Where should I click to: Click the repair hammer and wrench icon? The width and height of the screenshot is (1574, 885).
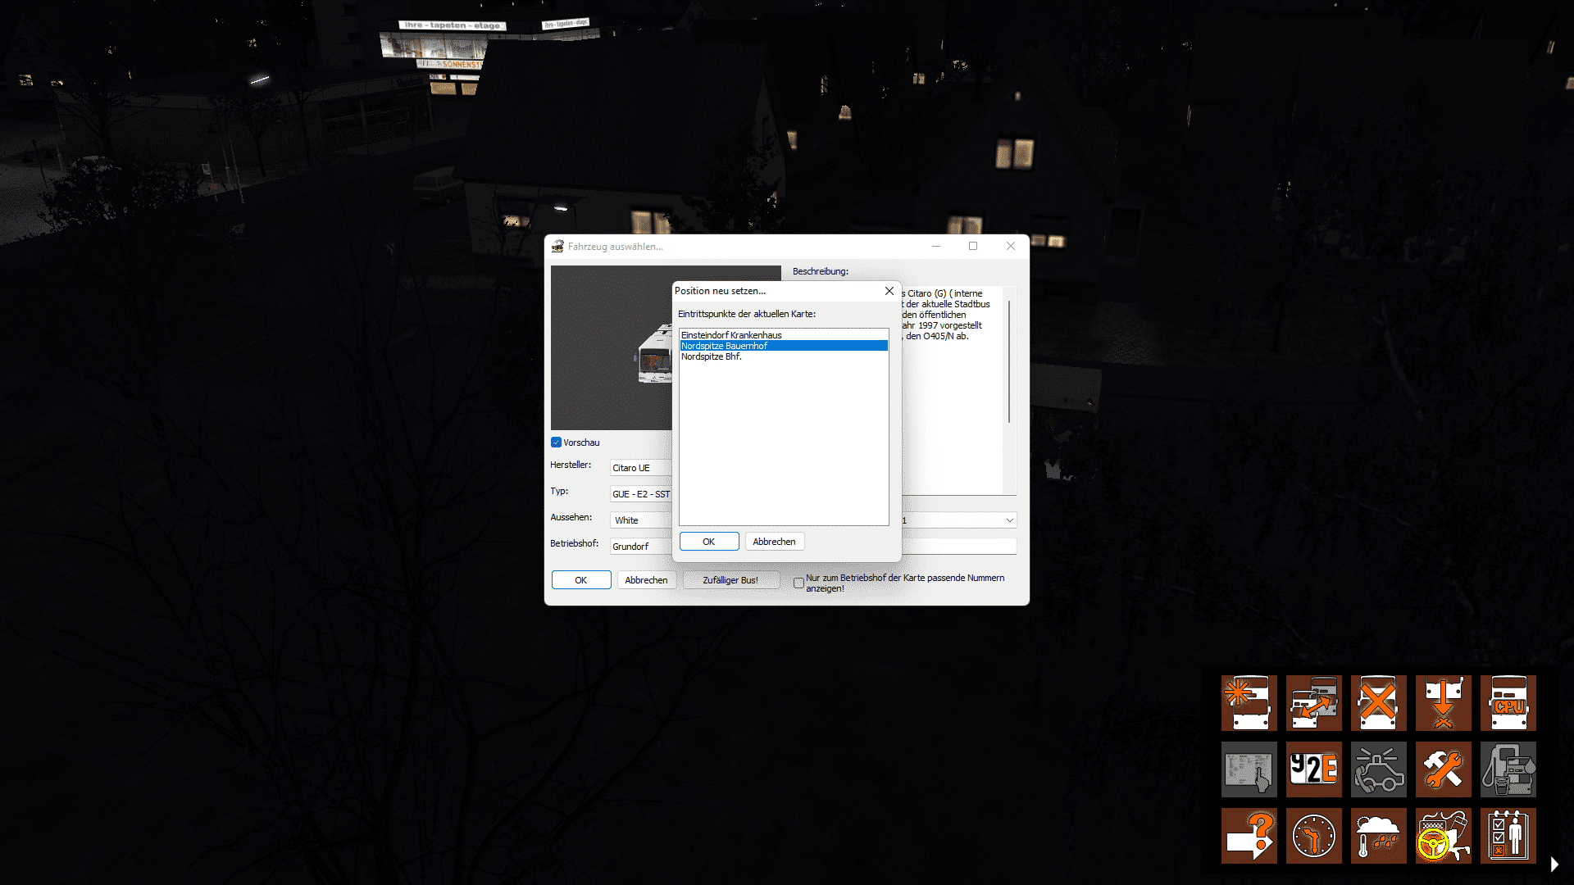pos(1443,769)
